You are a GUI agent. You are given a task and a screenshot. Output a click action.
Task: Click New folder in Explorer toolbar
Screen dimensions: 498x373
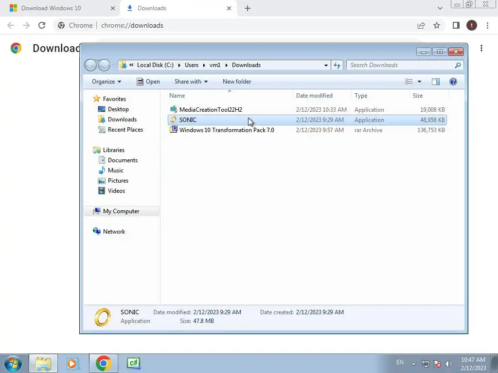pos(237,82)
